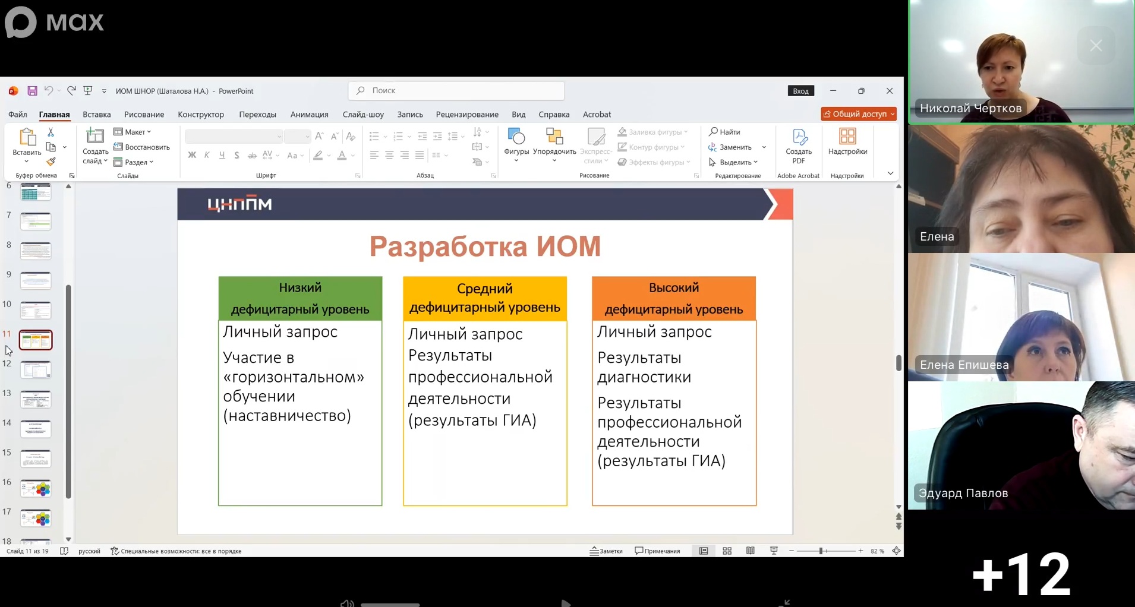Open Add-ins (Надстройки) icon

point(847,143)
